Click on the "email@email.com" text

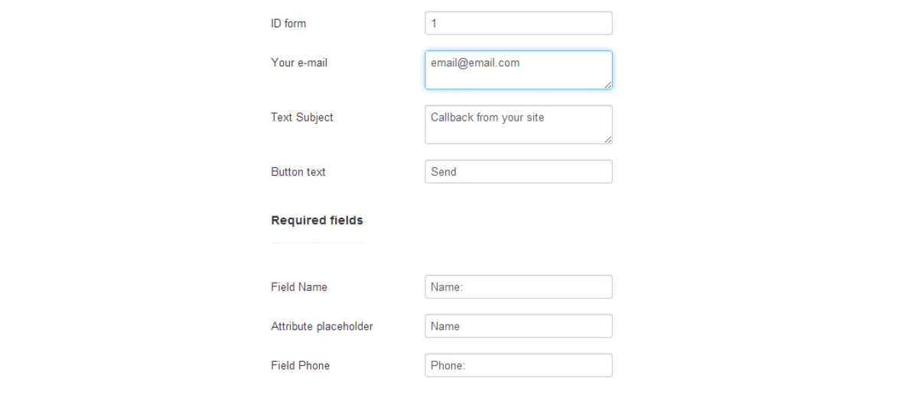475,63
